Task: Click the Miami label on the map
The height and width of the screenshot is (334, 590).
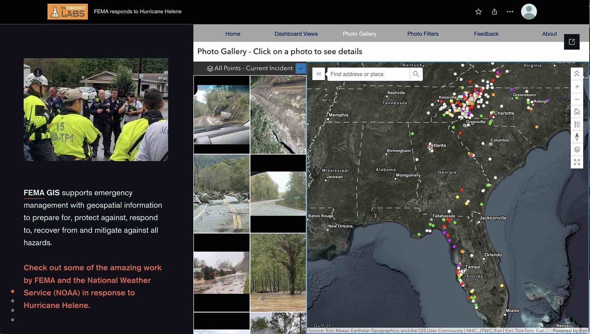Action: click(x=512, y=310)
